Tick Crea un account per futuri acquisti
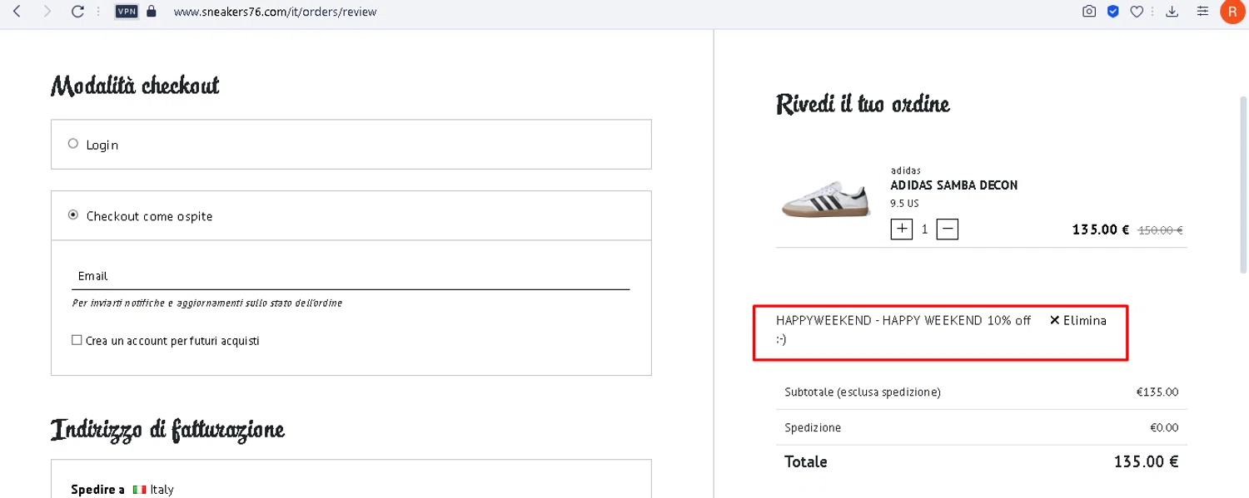Image resolution: width=1249 pixels, height=498 pixels. click(x=77, y=340)
